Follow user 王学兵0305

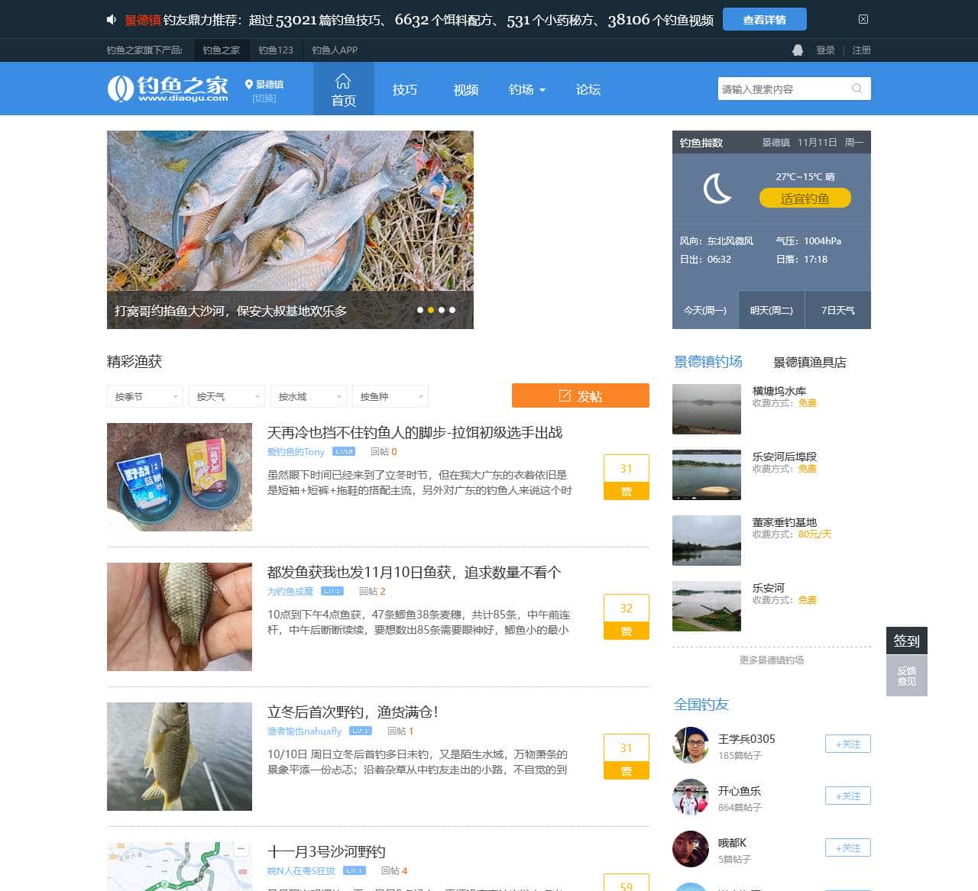(848, 744)
